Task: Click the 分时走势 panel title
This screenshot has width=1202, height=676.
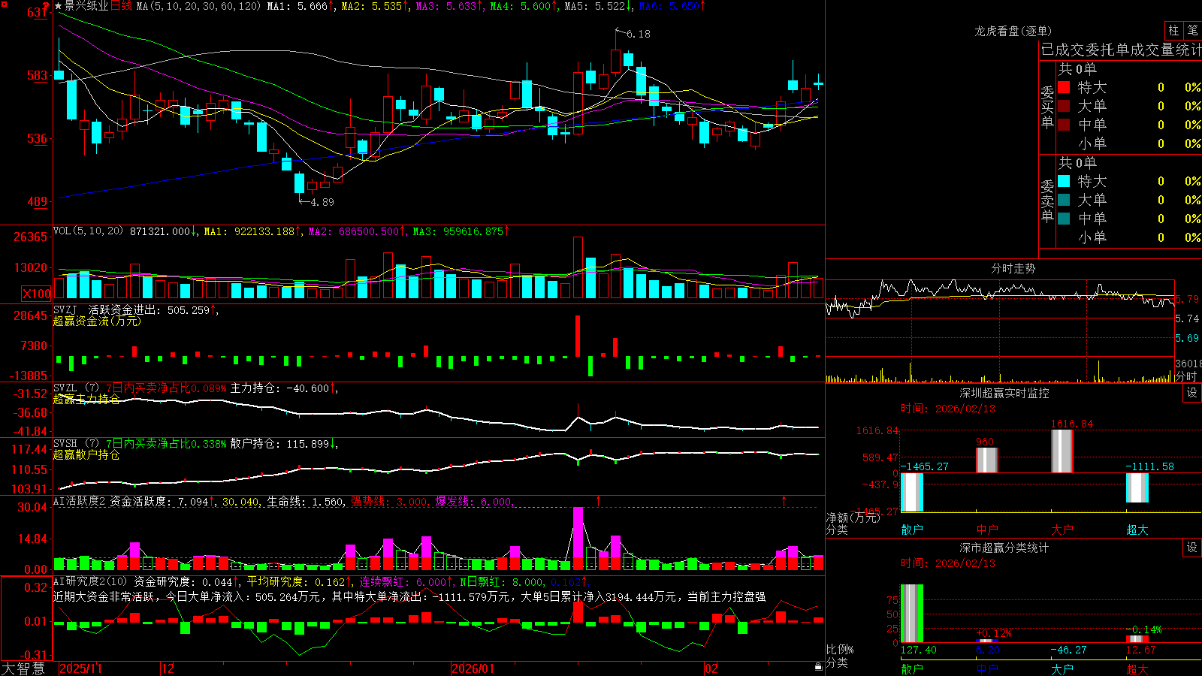Action: (1013, 268)
